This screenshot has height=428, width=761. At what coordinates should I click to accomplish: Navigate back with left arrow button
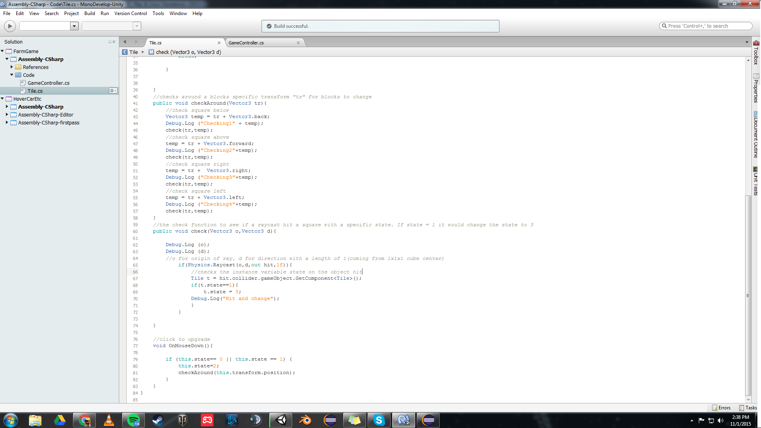pyautogui.click(x=125, y=42)
